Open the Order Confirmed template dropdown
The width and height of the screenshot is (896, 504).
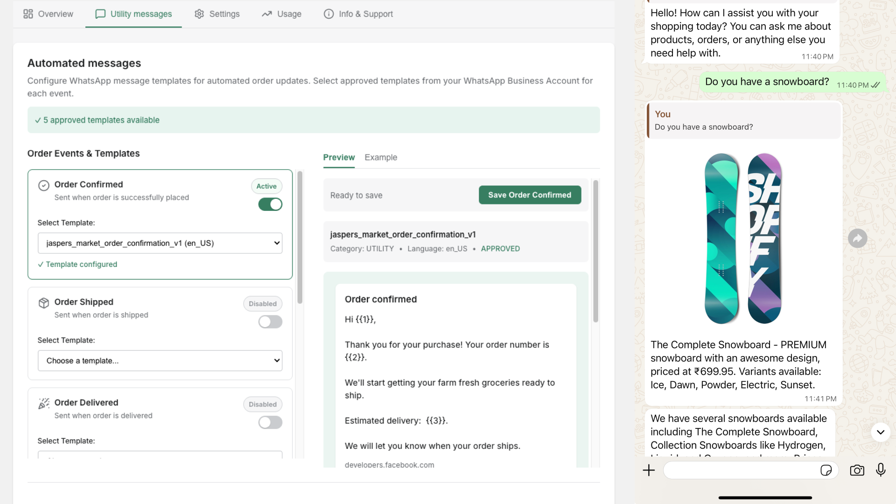click(x=160, y=243)
